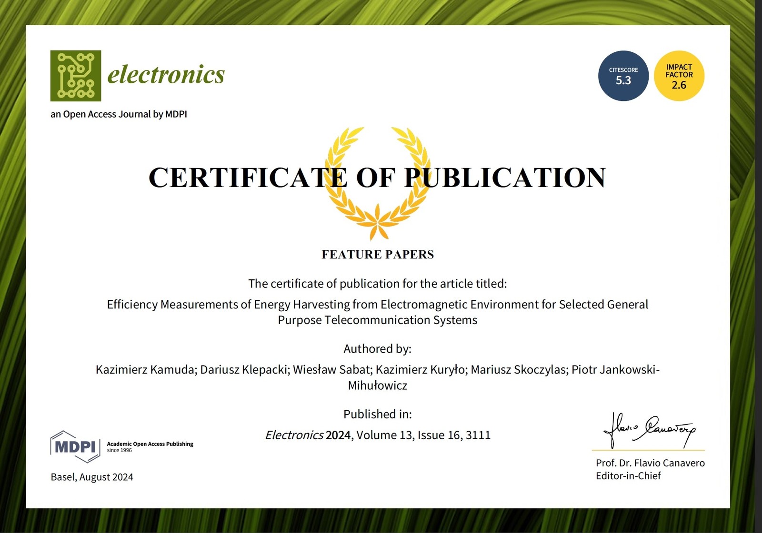Click the 'Authored by:' label
This screenshot has width=762, height=533.
377,349
